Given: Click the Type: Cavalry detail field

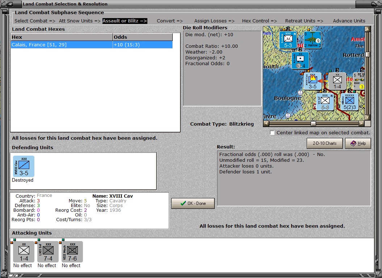Looking at the screenshot, I should 111,201.
